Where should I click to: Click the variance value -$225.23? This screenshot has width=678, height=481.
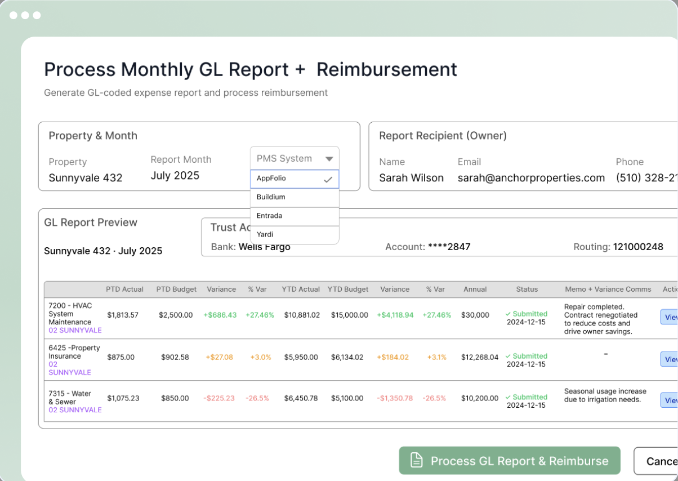click(x=219, y=398)
